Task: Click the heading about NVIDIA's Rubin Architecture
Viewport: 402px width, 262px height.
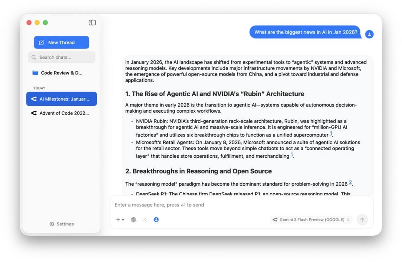Action: (x=214, y=94)
